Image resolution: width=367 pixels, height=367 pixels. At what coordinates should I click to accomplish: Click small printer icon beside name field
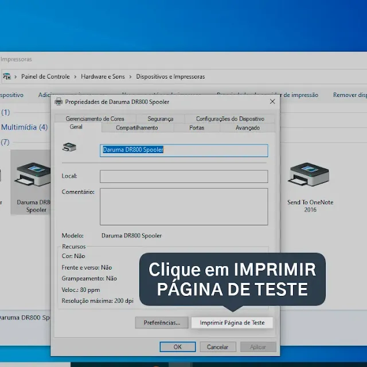click(69, 147)
